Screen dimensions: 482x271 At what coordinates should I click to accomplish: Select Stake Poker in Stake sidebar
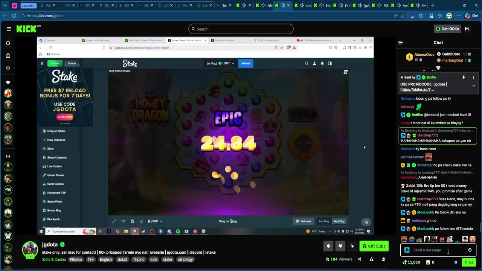click(55, 202)
